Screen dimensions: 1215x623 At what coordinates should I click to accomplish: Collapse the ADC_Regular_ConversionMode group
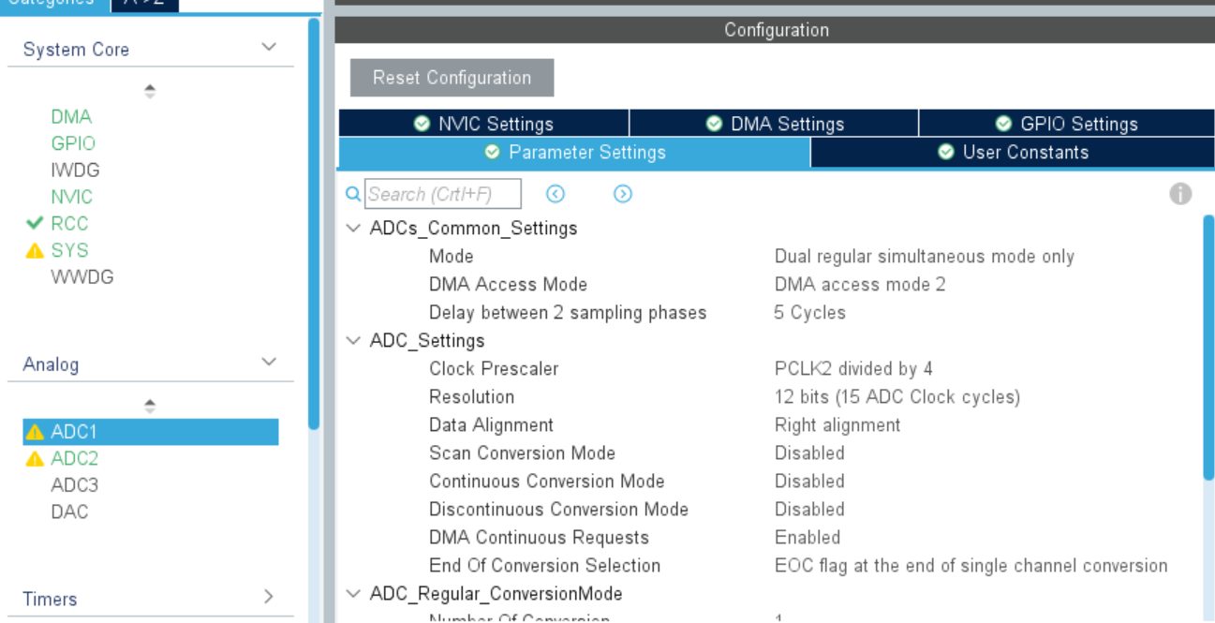(x=353, y=593)
